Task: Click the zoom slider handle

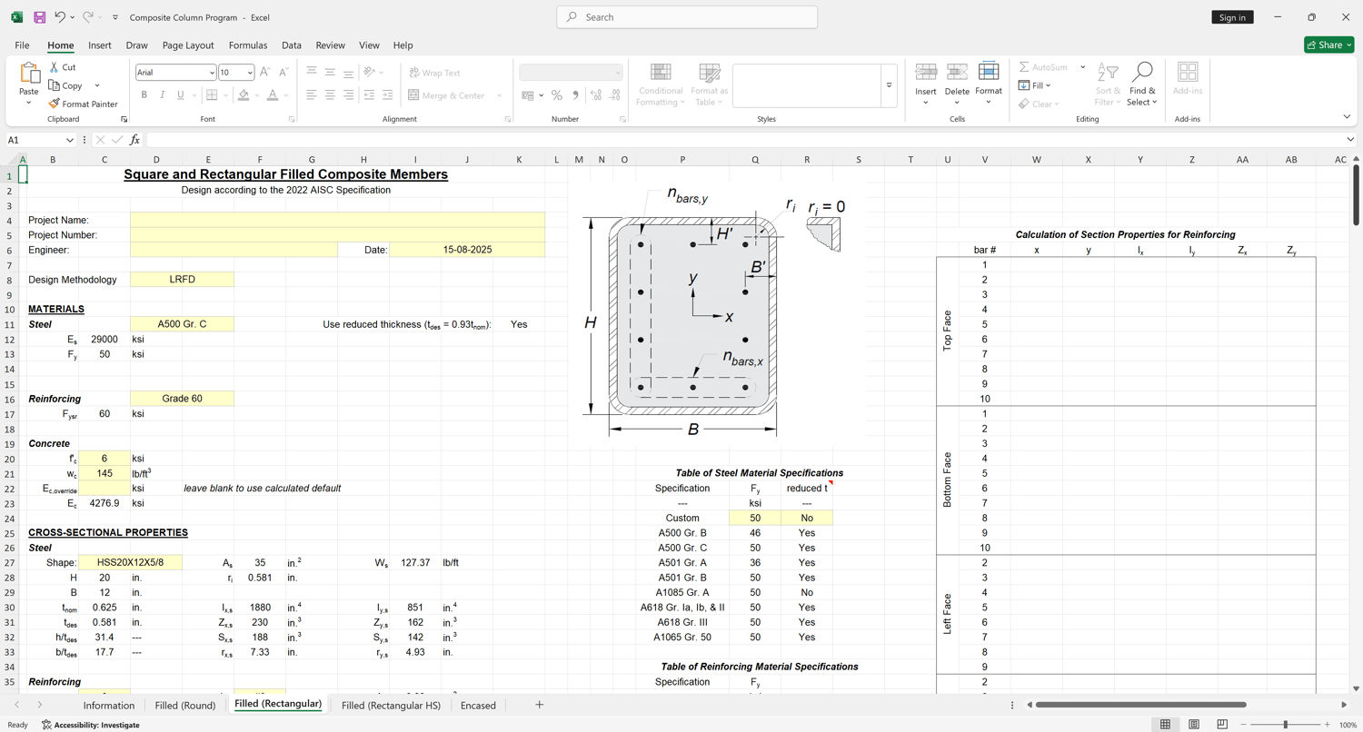Action: click(1285, 725)
